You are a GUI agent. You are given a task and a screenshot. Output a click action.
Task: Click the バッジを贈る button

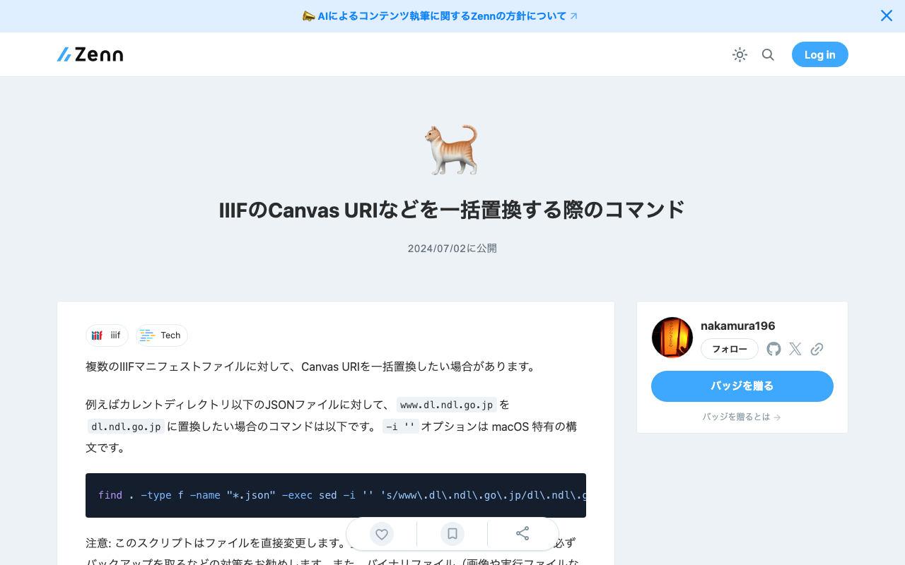(742, 386)
